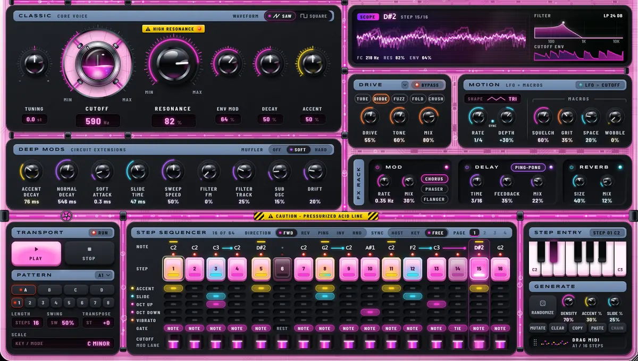Toggle the LFO SYNC indicator
638x361 pixels.
pos(492,122)
